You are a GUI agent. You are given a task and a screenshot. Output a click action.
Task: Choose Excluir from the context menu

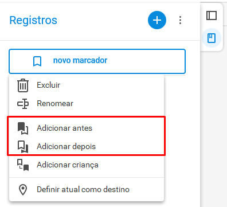87,85
